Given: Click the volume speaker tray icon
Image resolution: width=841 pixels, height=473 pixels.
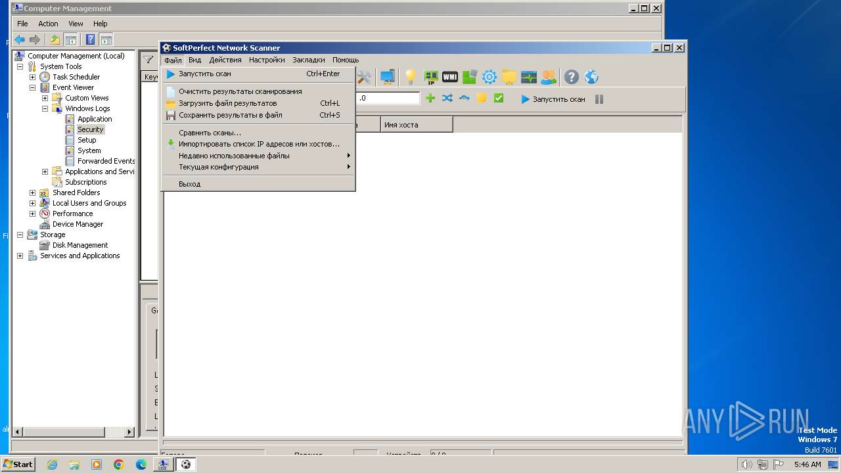Looking at the screenshot, I should click(x=746, y=464).
